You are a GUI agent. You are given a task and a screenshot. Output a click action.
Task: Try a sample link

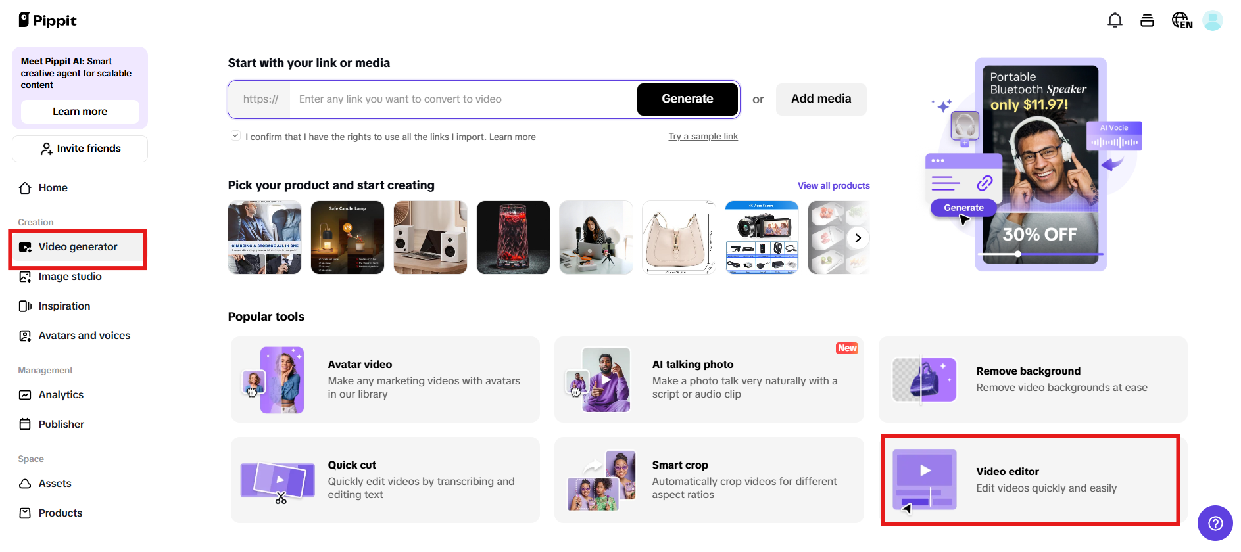[703, 136]
